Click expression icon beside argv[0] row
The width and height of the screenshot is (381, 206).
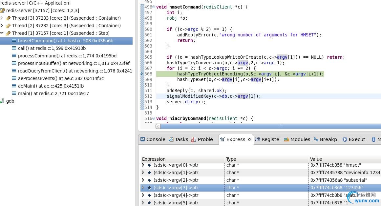coord(149,165)
